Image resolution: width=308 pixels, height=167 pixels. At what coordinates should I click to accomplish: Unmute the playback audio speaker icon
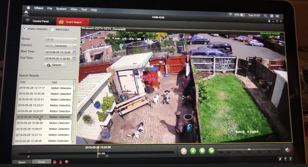[288, 150]
